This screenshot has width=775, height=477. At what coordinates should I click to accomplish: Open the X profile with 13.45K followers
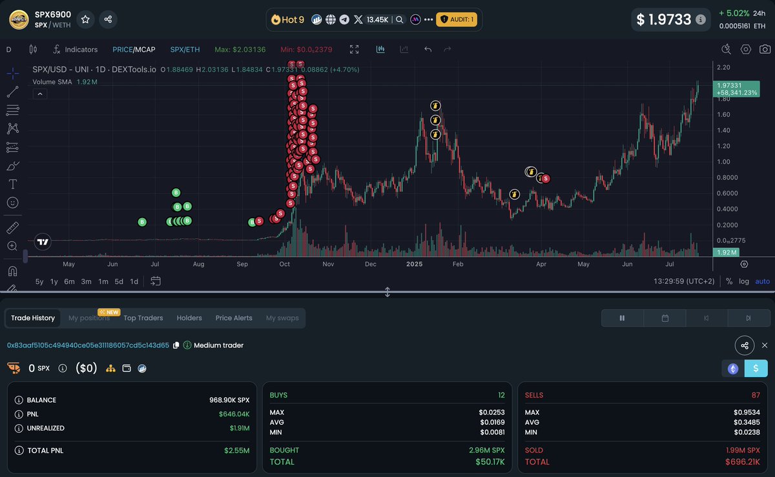pos(371,19)
